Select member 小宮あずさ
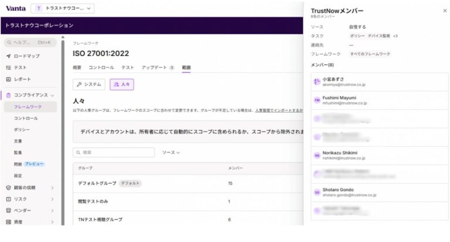Viewport: 450px width, 242px height. tap(380, 82)
